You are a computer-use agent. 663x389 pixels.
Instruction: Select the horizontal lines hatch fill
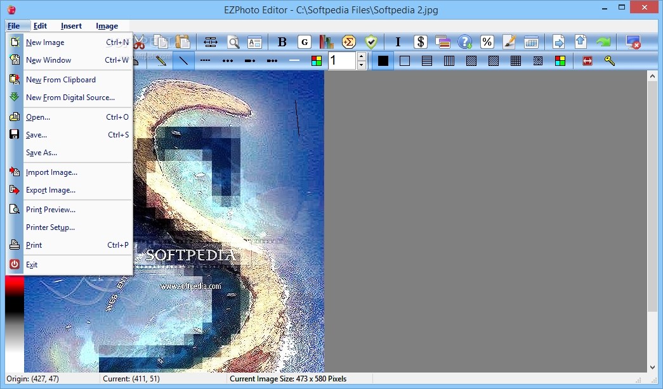tap(427, 61)
